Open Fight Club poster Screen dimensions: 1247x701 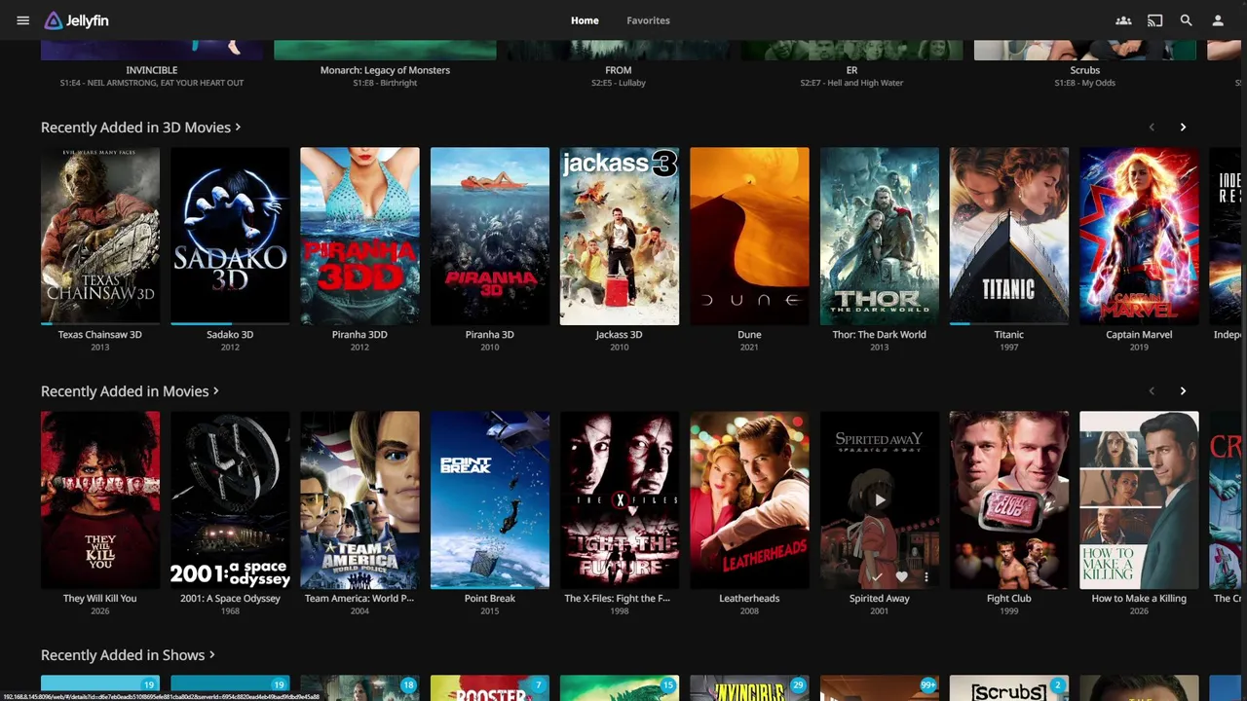1009,499
